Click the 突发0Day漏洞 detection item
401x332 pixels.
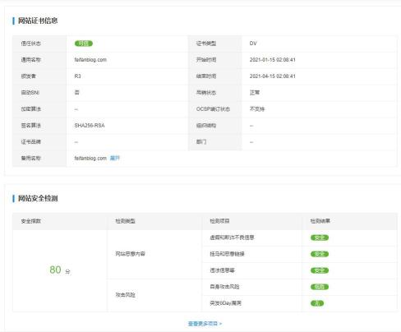(x=225, y=303)
